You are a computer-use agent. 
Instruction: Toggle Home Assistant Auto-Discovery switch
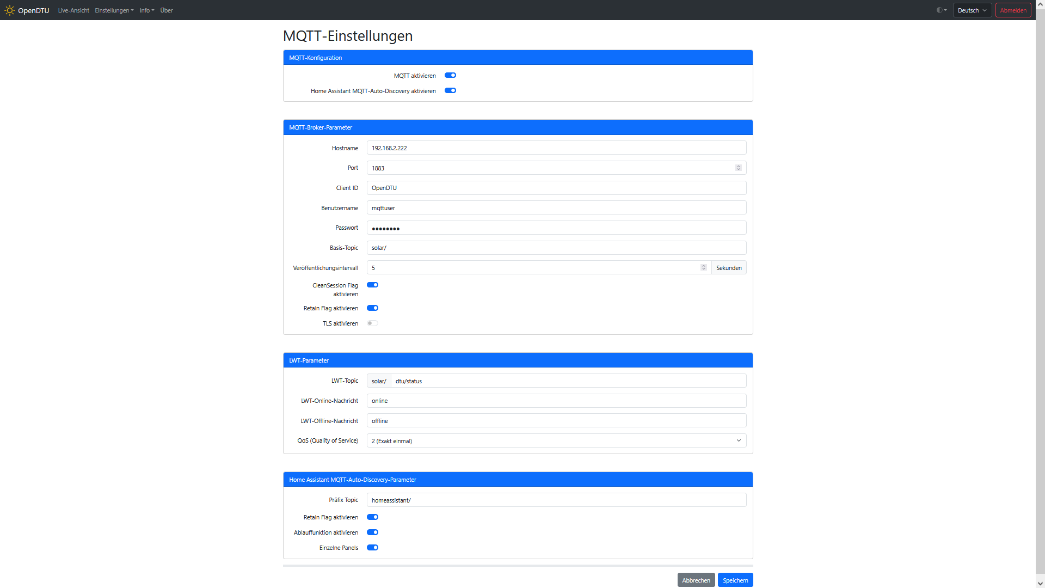(450, 91)
